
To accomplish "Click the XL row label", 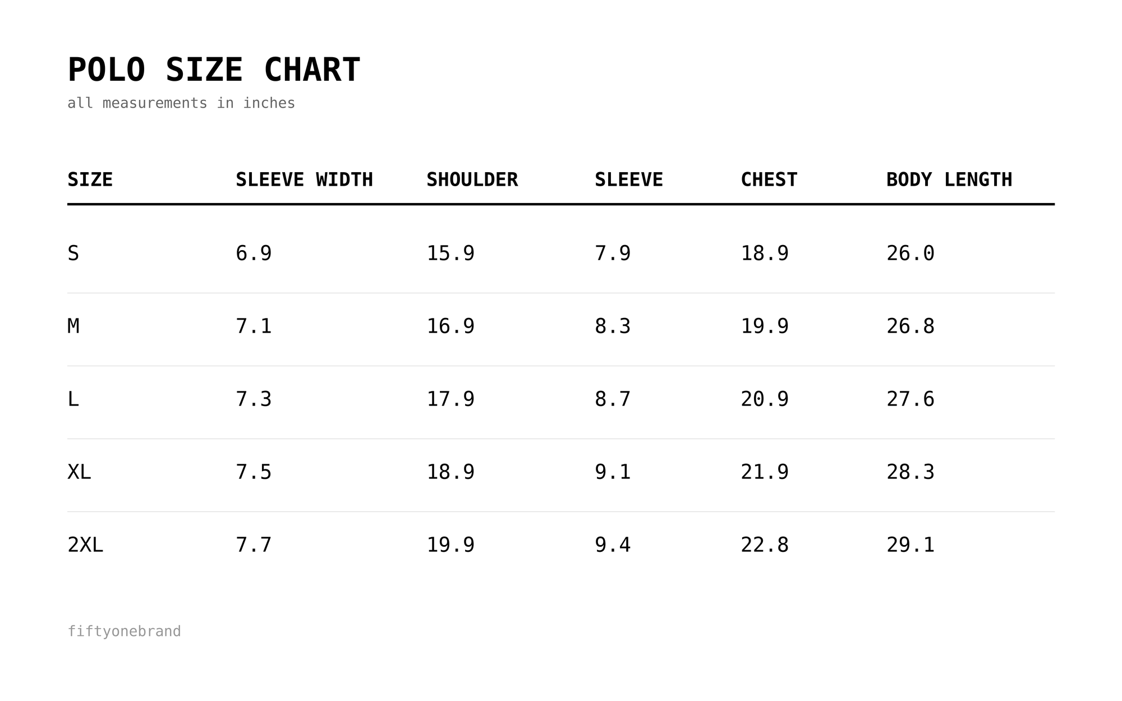I will [79, 472].
